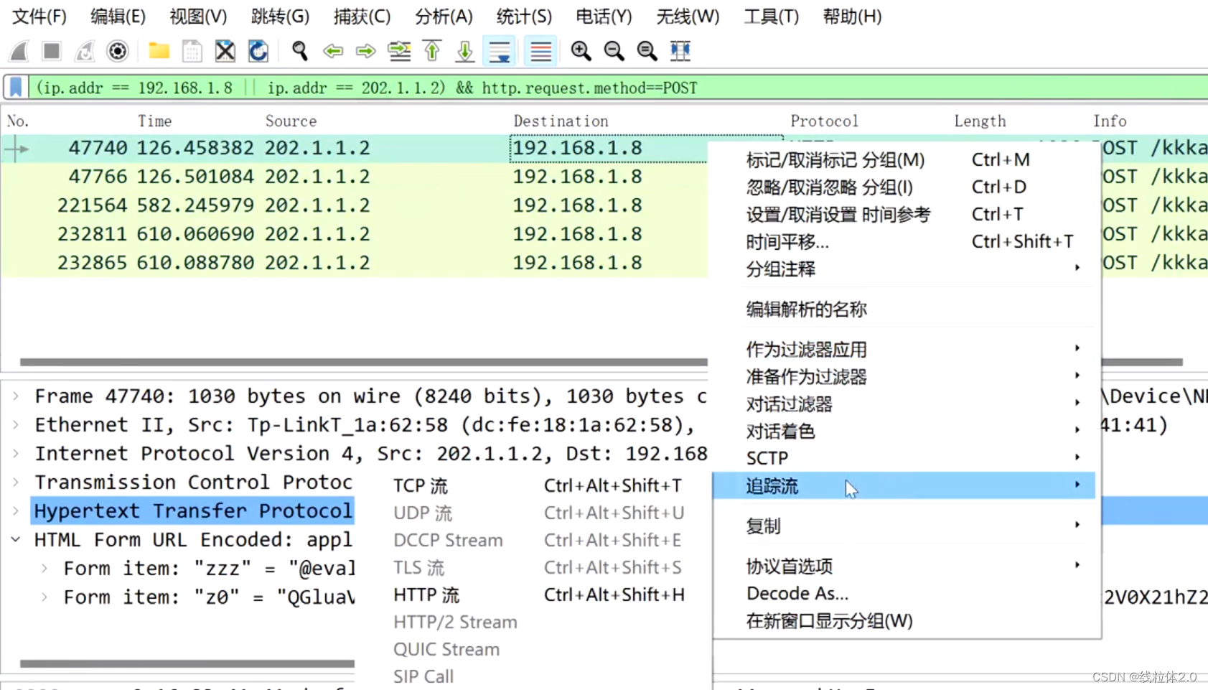Expand SCTP submenu
Screen dimensions: 1208x690
coord(904,458)
